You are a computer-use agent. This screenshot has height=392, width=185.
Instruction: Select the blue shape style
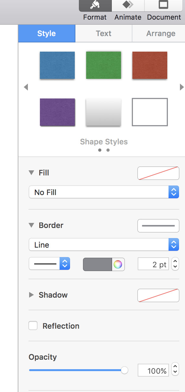[57, 65]
